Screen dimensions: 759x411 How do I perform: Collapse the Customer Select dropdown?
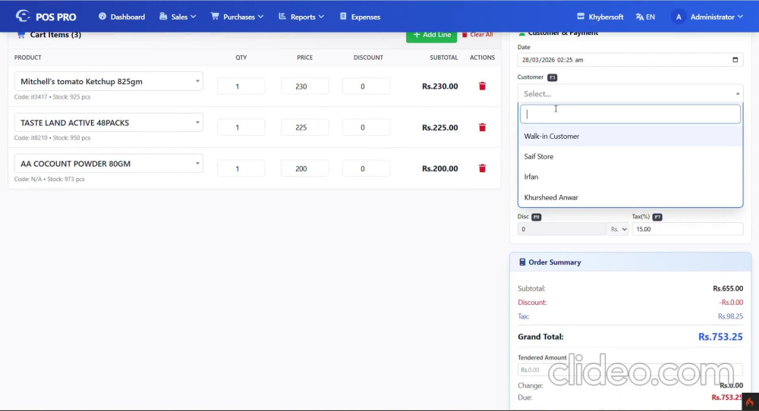[x=630, y=93]
